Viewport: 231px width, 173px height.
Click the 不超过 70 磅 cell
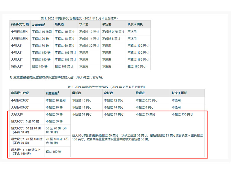(41, 46)
